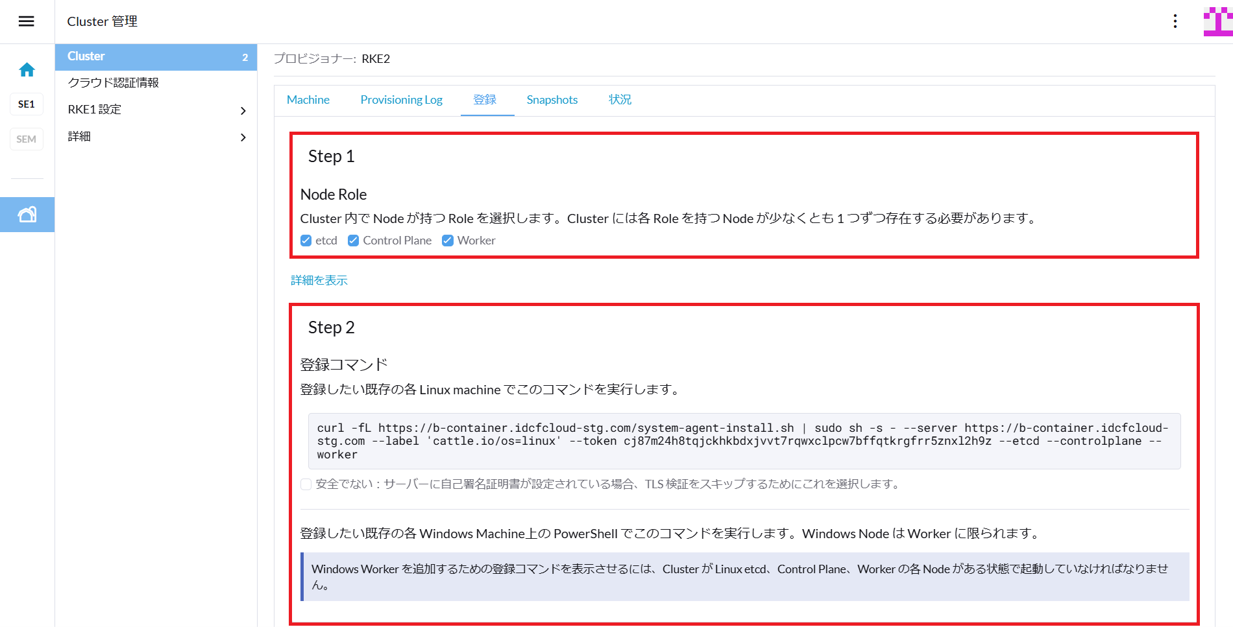The image size is (1233, 627).
Task: Click the Cluster management barn icon
Action: click(27, 215)
